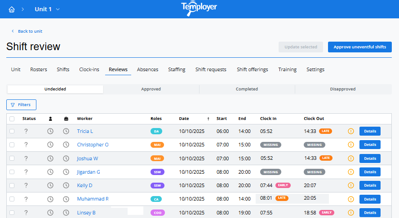Open worker profile Muhammad R
The width and height of the screenshot is (399, 218).
click(93, 199)
